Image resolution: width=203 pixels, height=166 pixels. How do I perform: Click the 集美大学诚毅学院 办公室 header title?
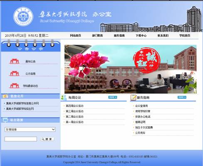[x=75, y=14]
